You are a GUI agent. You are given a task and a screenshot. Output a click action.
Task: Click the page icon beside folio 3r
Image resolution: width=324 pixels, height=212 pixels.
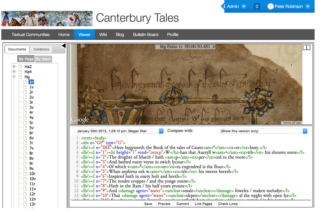pos(25,102)
